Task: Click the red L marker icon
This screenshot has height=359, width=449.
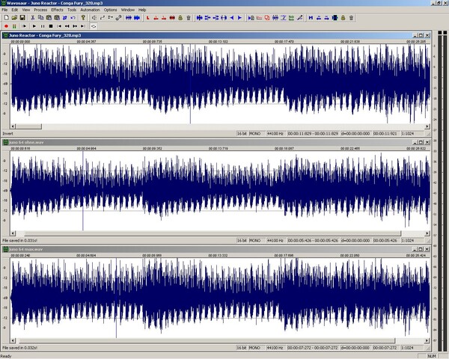Action: [x=147, y=18]
